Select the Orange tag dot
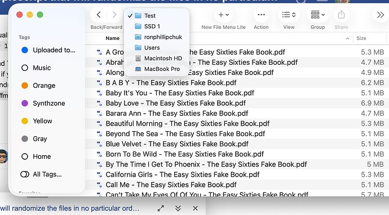The width and height of the screenshot is (389, 215). (x=25, y=86)
